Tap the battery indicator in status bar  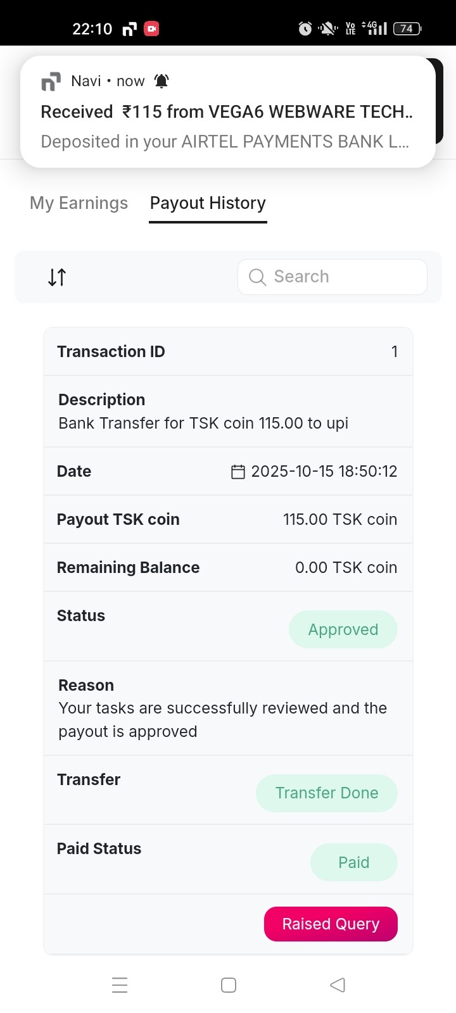click(x=407, y=28)
